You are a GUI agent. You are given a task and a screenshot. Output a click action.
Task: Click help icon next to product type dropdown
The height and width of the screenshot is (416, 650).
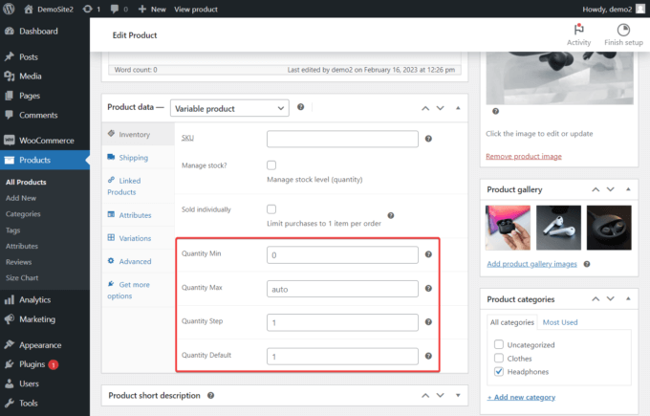click(x=300, y=107)
